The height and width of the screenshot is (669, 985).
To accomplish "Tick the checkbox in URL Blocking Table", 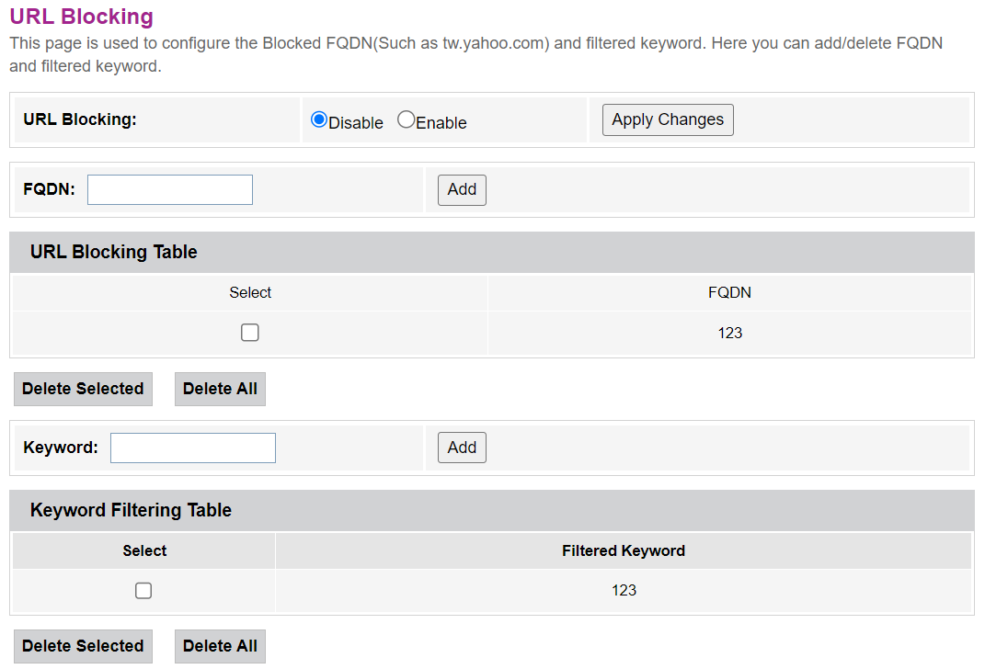I will click(x=250, y=333).
